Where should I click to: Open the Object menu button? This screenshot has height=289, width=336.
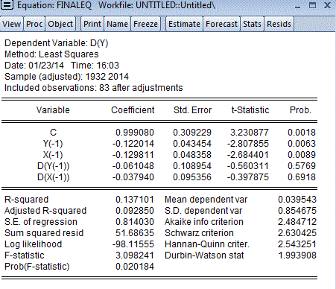pyautogui.click(x=60, y=24)
